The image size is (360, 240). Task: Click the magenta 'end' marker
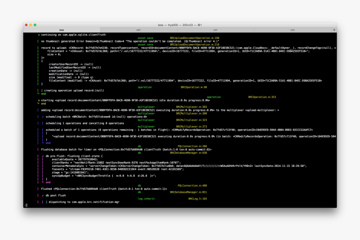(48, 182)
